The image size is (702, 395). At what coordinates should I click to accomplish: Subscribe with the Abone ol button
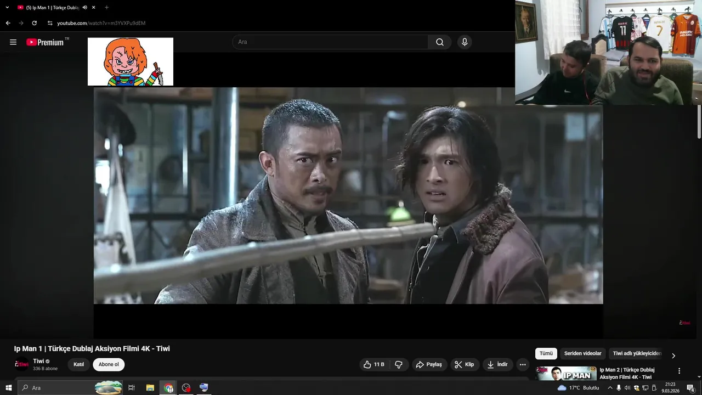tap(109, 364)
